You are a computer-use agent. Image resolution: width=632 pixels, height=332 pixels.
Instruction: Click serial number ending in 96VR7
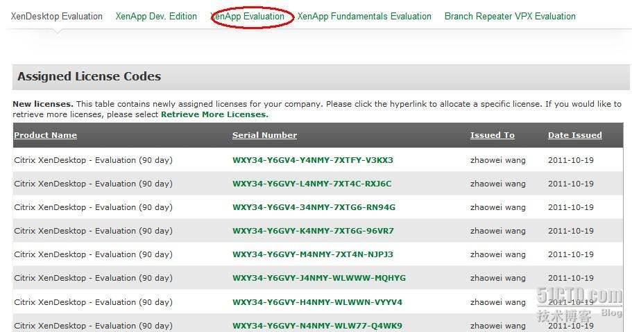tap(313, 231)
